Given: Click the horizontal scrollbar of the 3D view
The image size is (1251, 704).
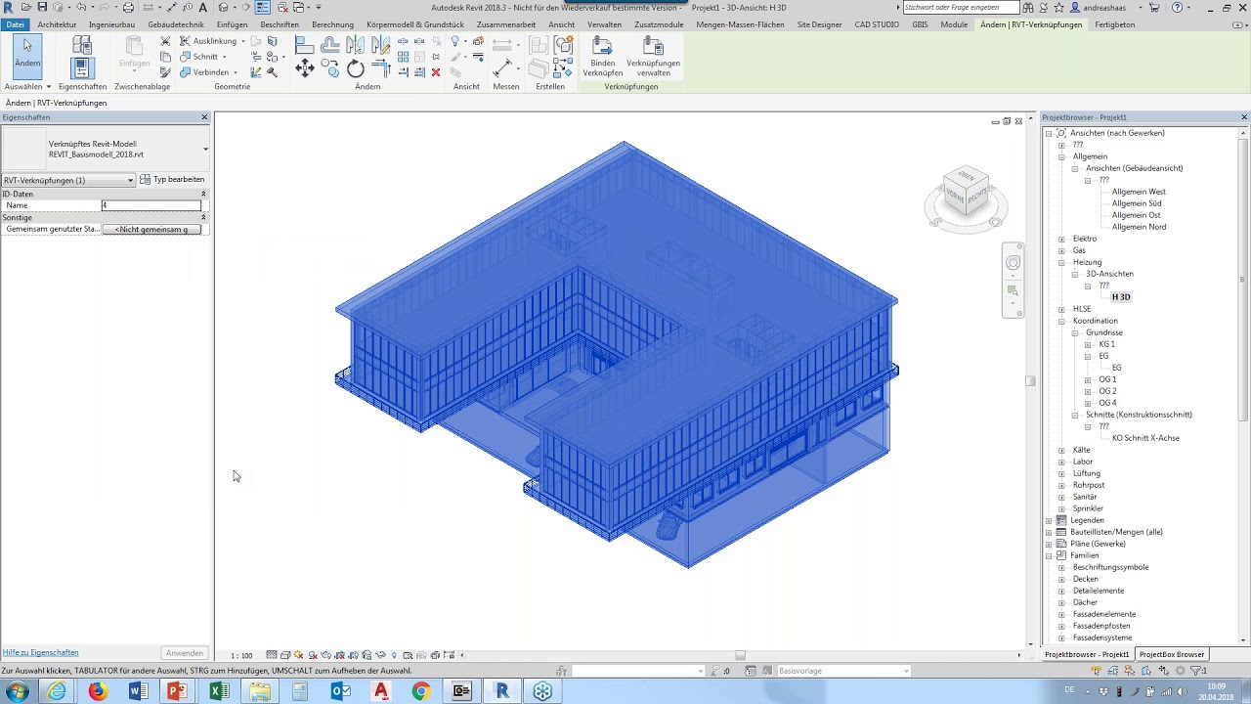Looking at the screenshot, I should coord(740,655).
